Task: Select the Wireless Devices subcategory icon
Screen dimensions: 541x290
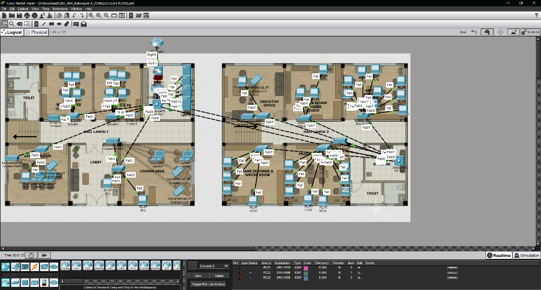Action: pos(34,283)
